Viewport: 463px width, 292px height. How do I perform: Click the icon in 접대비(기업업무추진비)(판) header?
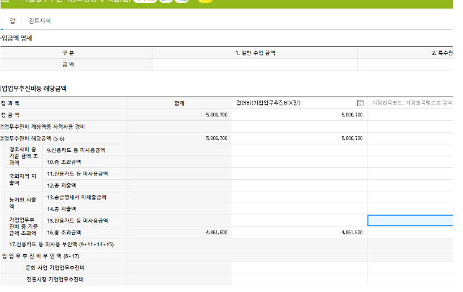click(360, 103)
